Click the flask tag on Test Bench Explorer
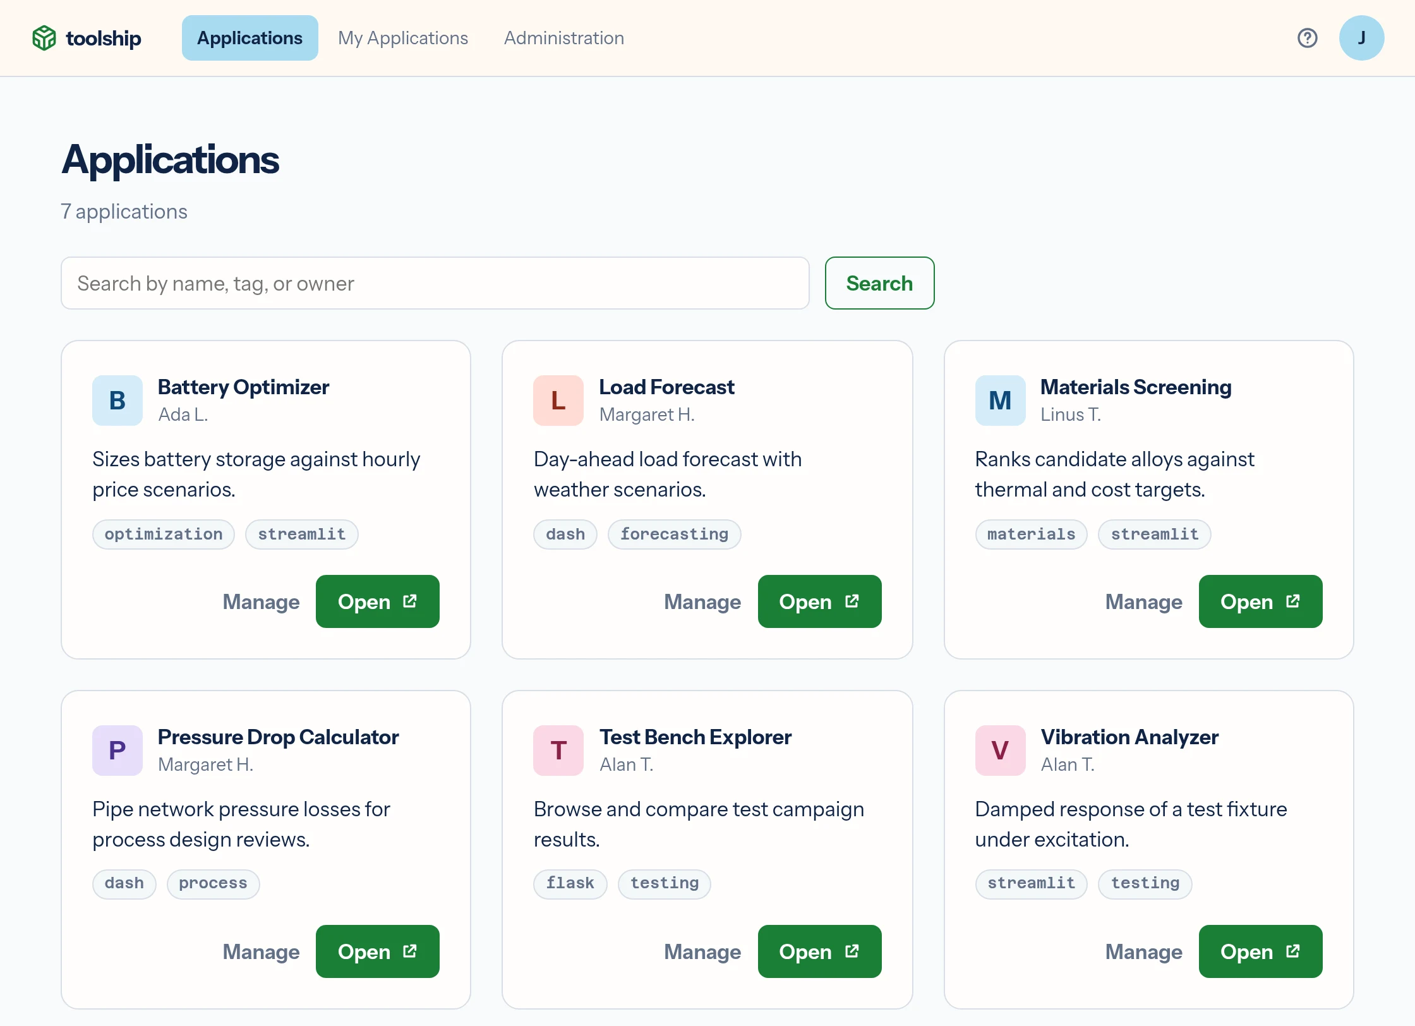This screenshot has width=1415, height=1026. pyautogui.click(x=570, y=883)
